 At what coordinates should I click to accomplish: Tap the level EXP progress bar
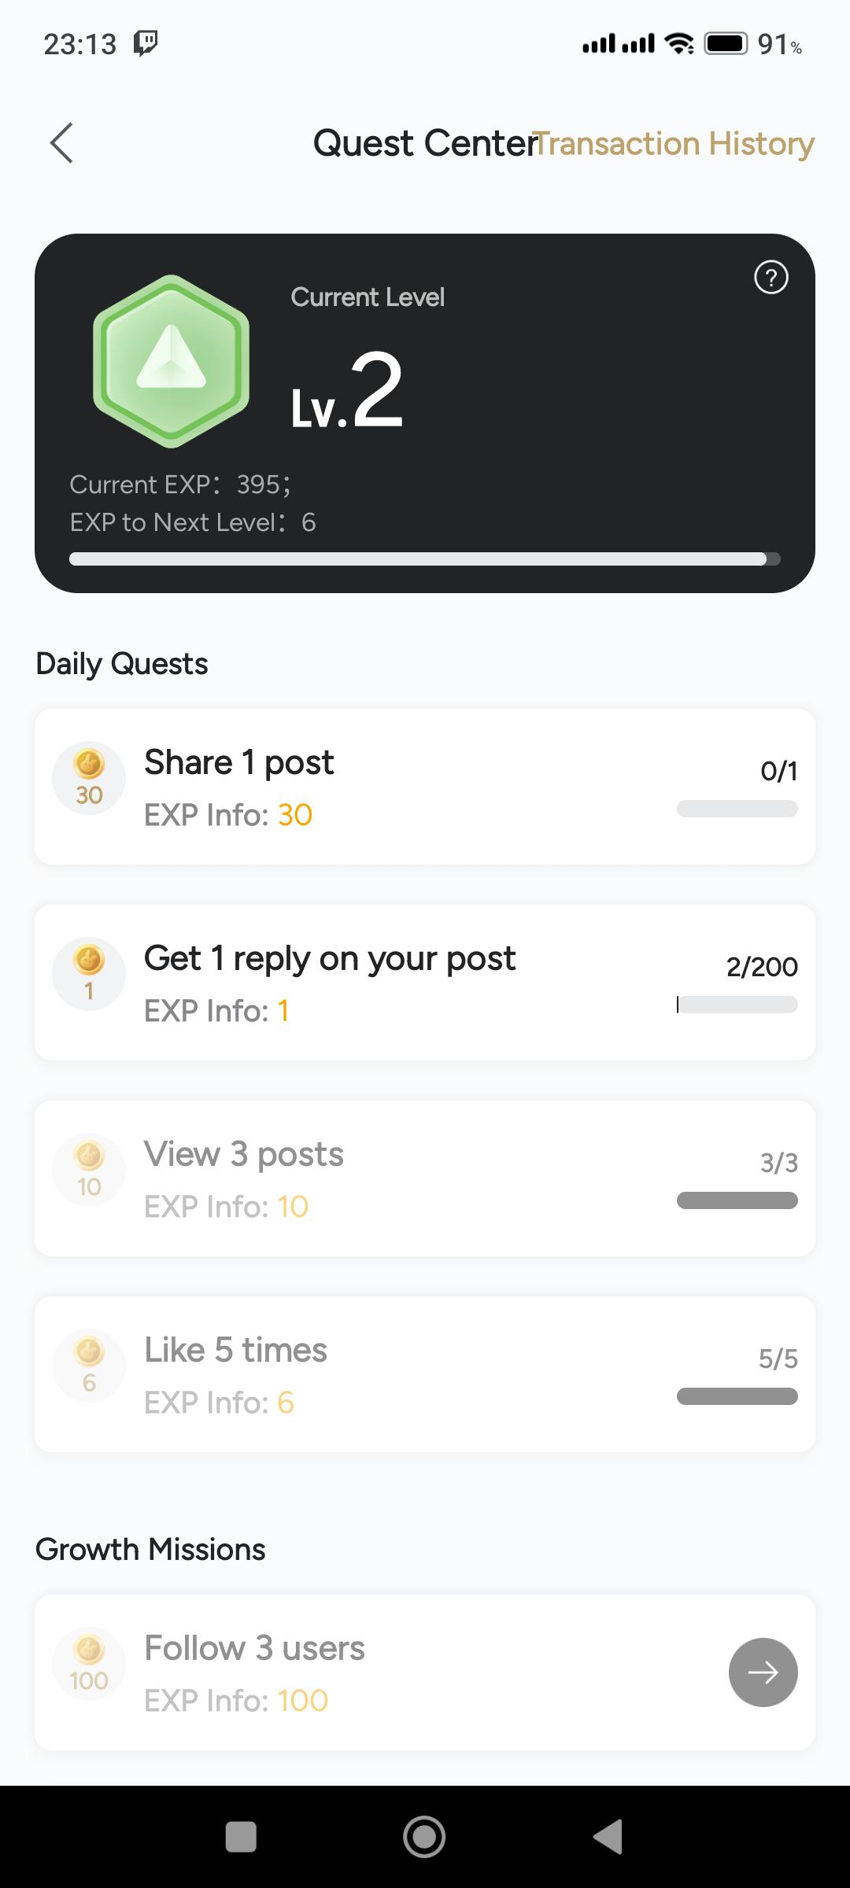(x=425, y=559)
